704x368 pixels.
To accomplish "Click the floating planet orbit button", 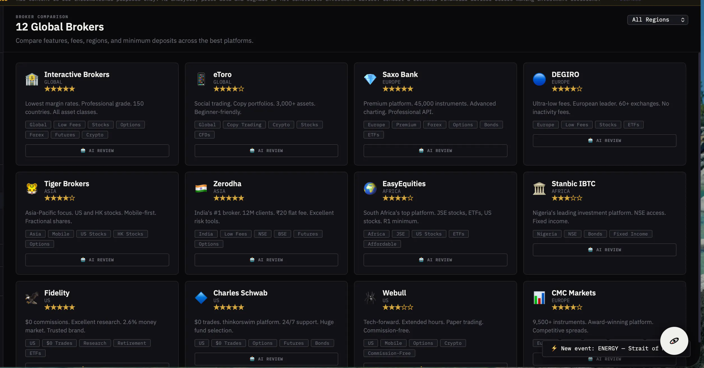I will point(674,341).
